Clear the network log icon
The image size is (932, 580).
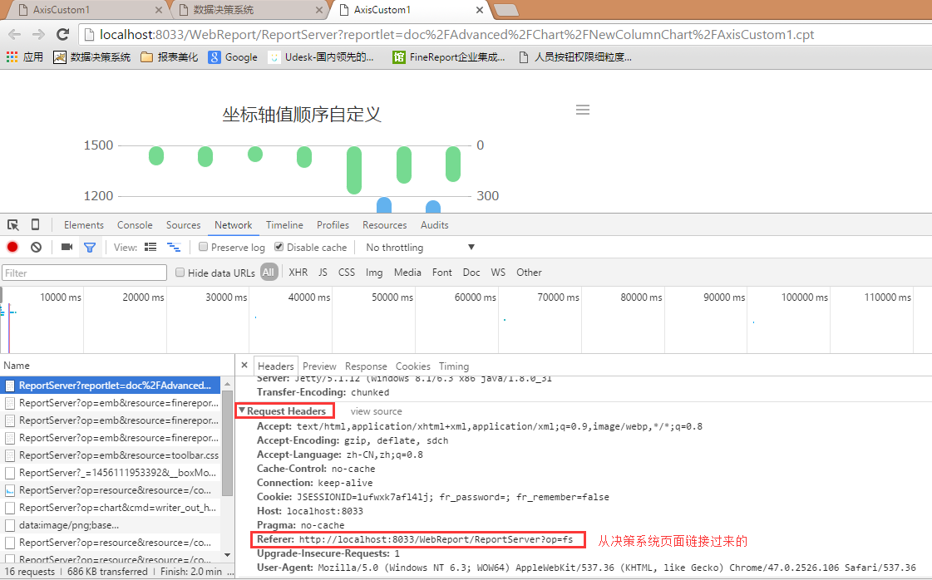click(37, 248)
